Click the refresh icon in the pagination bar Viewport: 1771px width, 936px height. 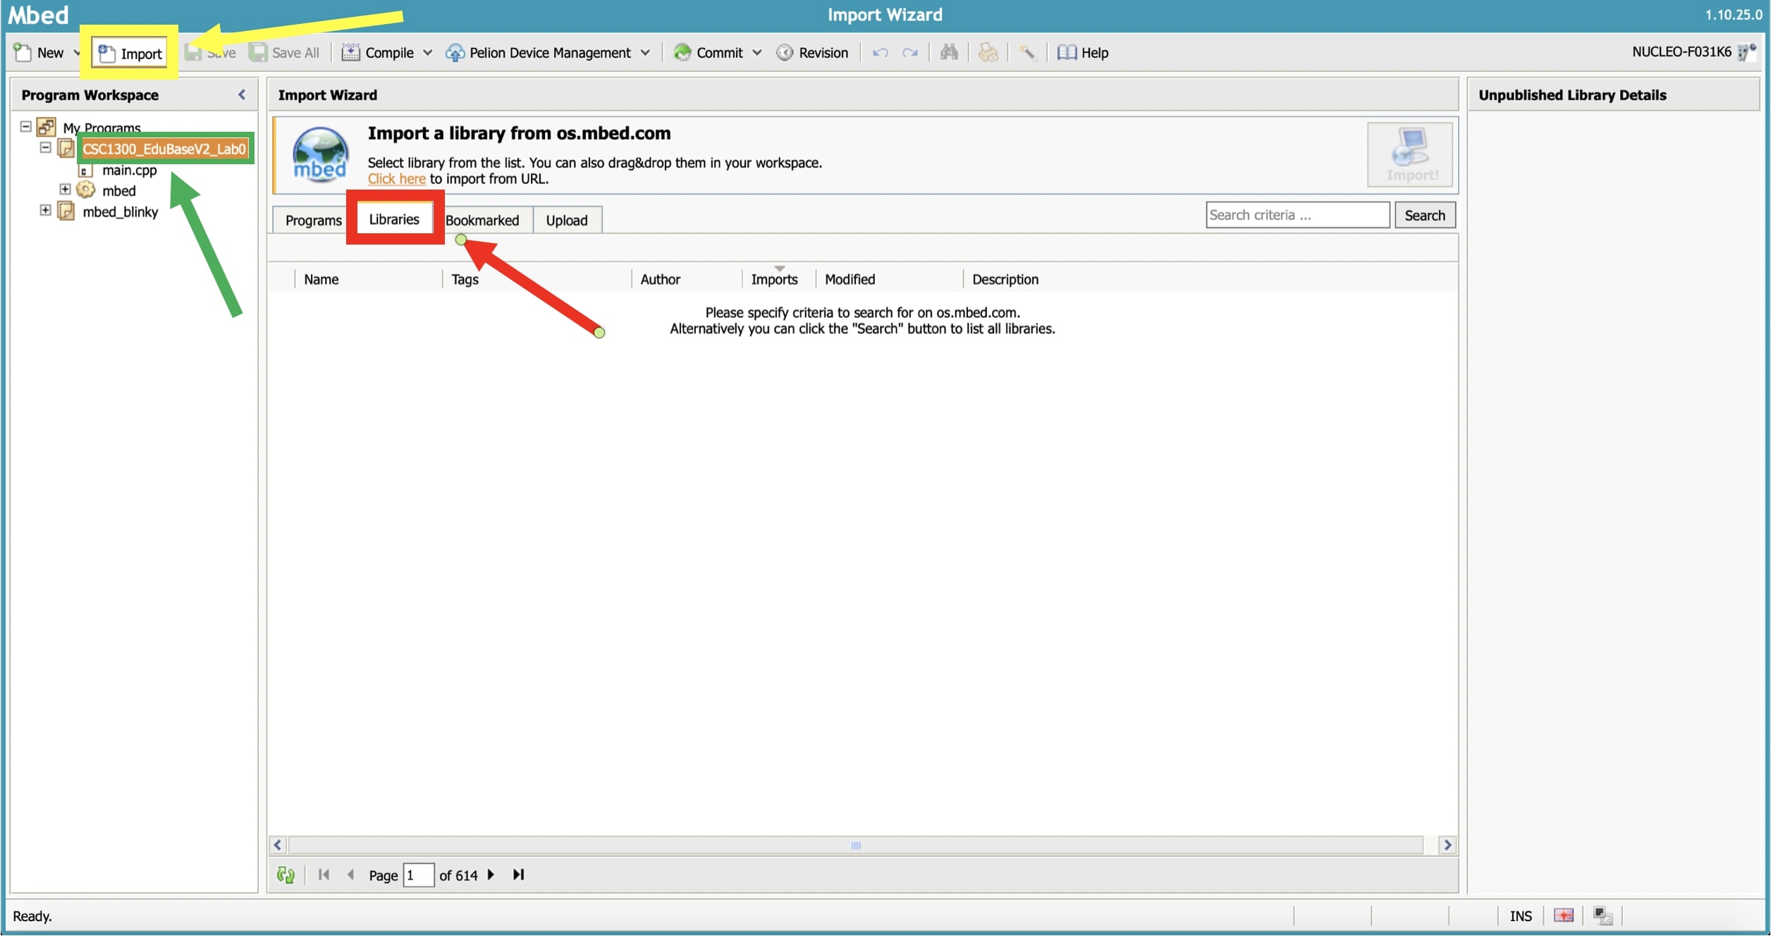click(x=286, y=875)
